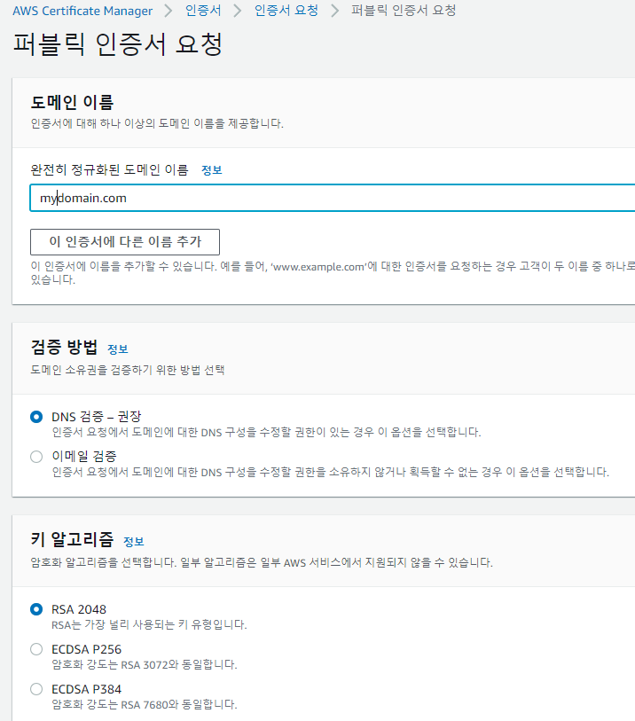Open the 정보 link next to 키 알고리즘
Viewport: 635px width, 721px height.
point(134,541)
